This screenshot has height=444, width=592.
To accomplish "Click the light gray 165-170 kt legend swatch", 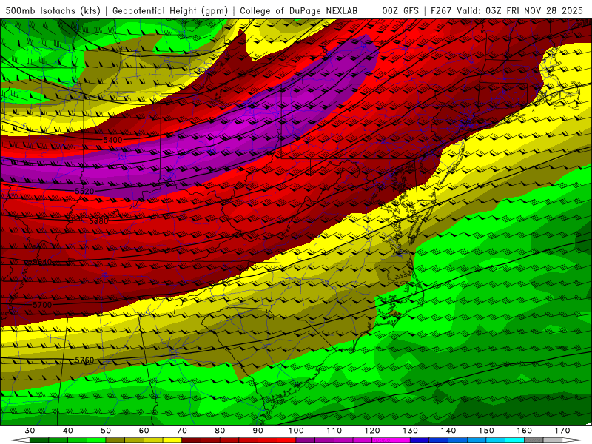I will coord(553,440).
